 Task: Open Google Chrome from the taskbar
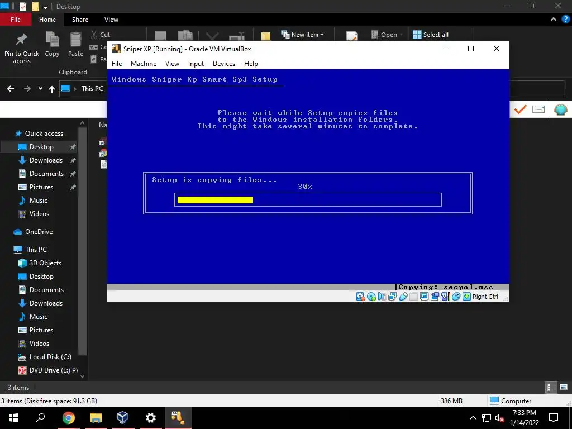(68, 418)
